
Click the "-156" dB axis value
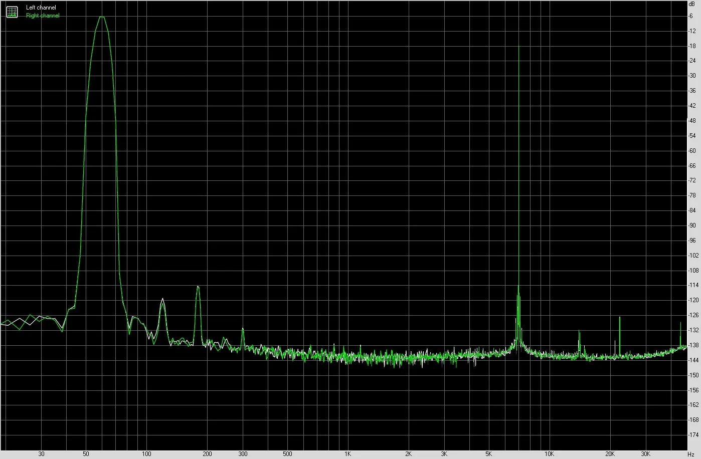[694, 390]
